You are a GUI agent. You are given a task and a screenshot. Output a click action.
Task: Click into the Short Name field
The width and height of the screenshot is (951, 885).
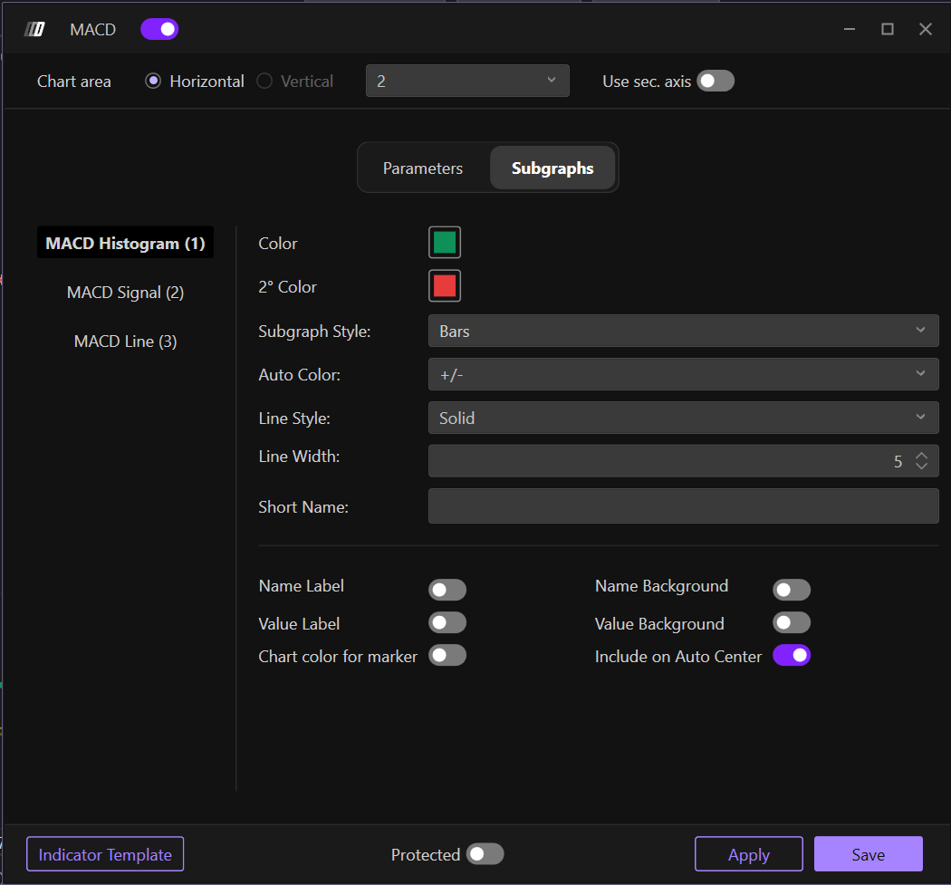[683, 506]
